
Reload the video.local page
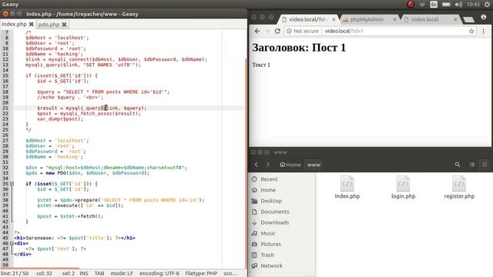pos(277,31)
